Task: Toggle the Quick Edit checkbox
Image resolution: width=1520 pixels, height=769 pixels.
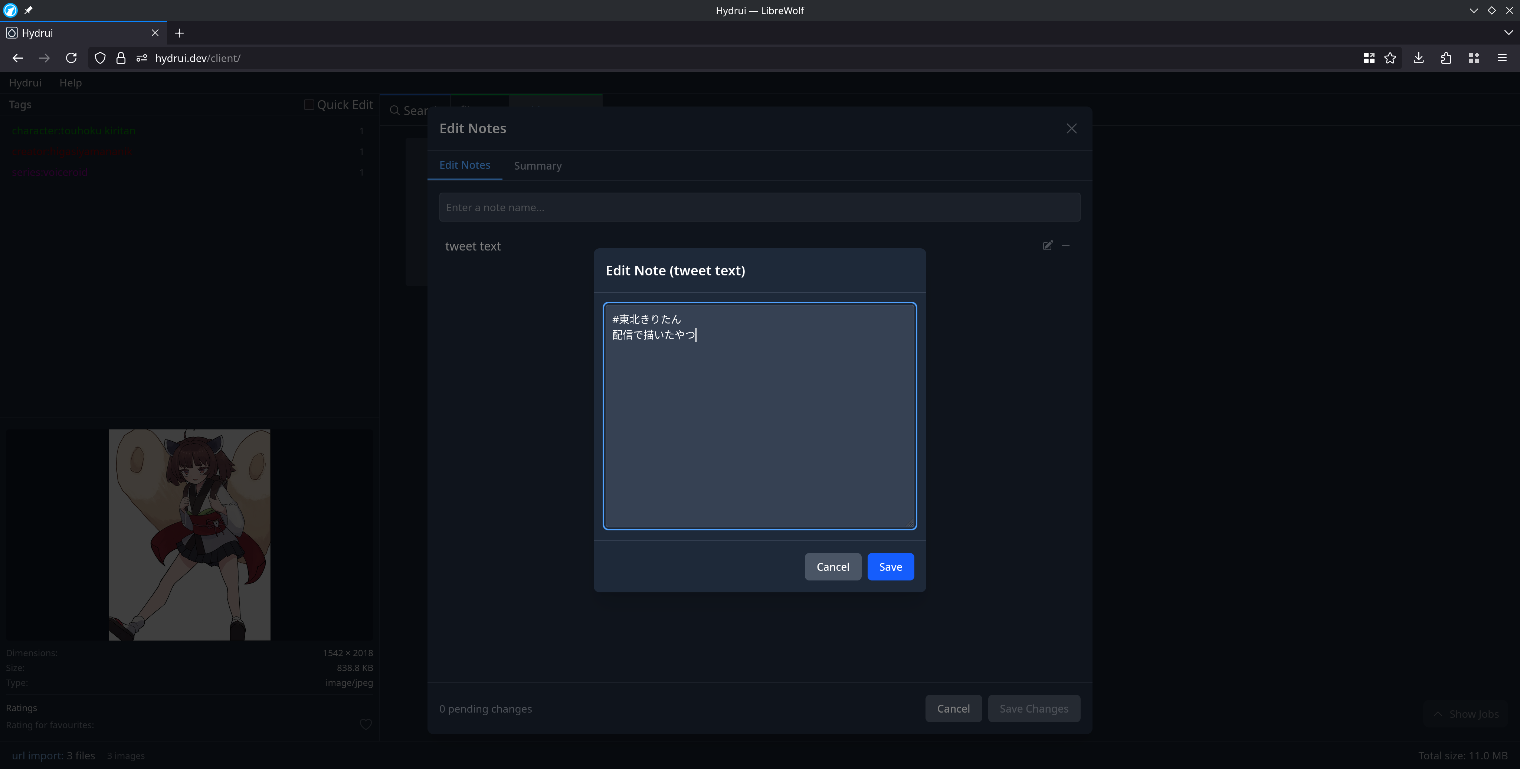Action: tap(309, 104)
